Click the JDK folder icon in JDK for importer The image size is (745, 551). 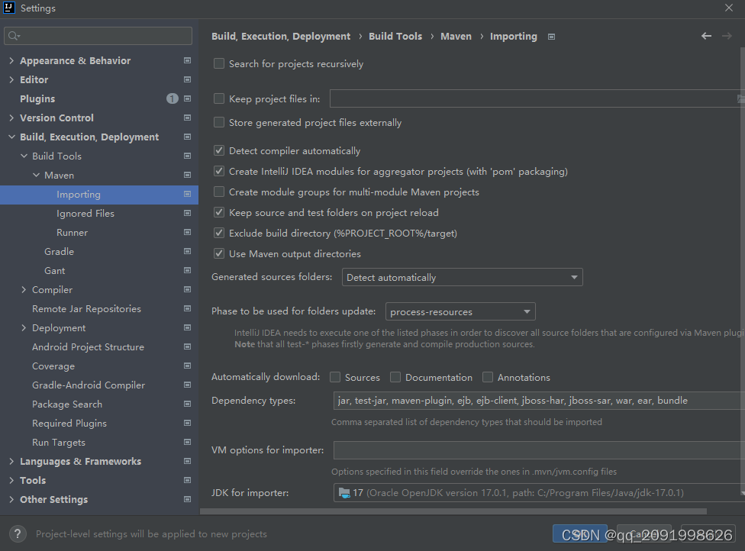(344, 492)
